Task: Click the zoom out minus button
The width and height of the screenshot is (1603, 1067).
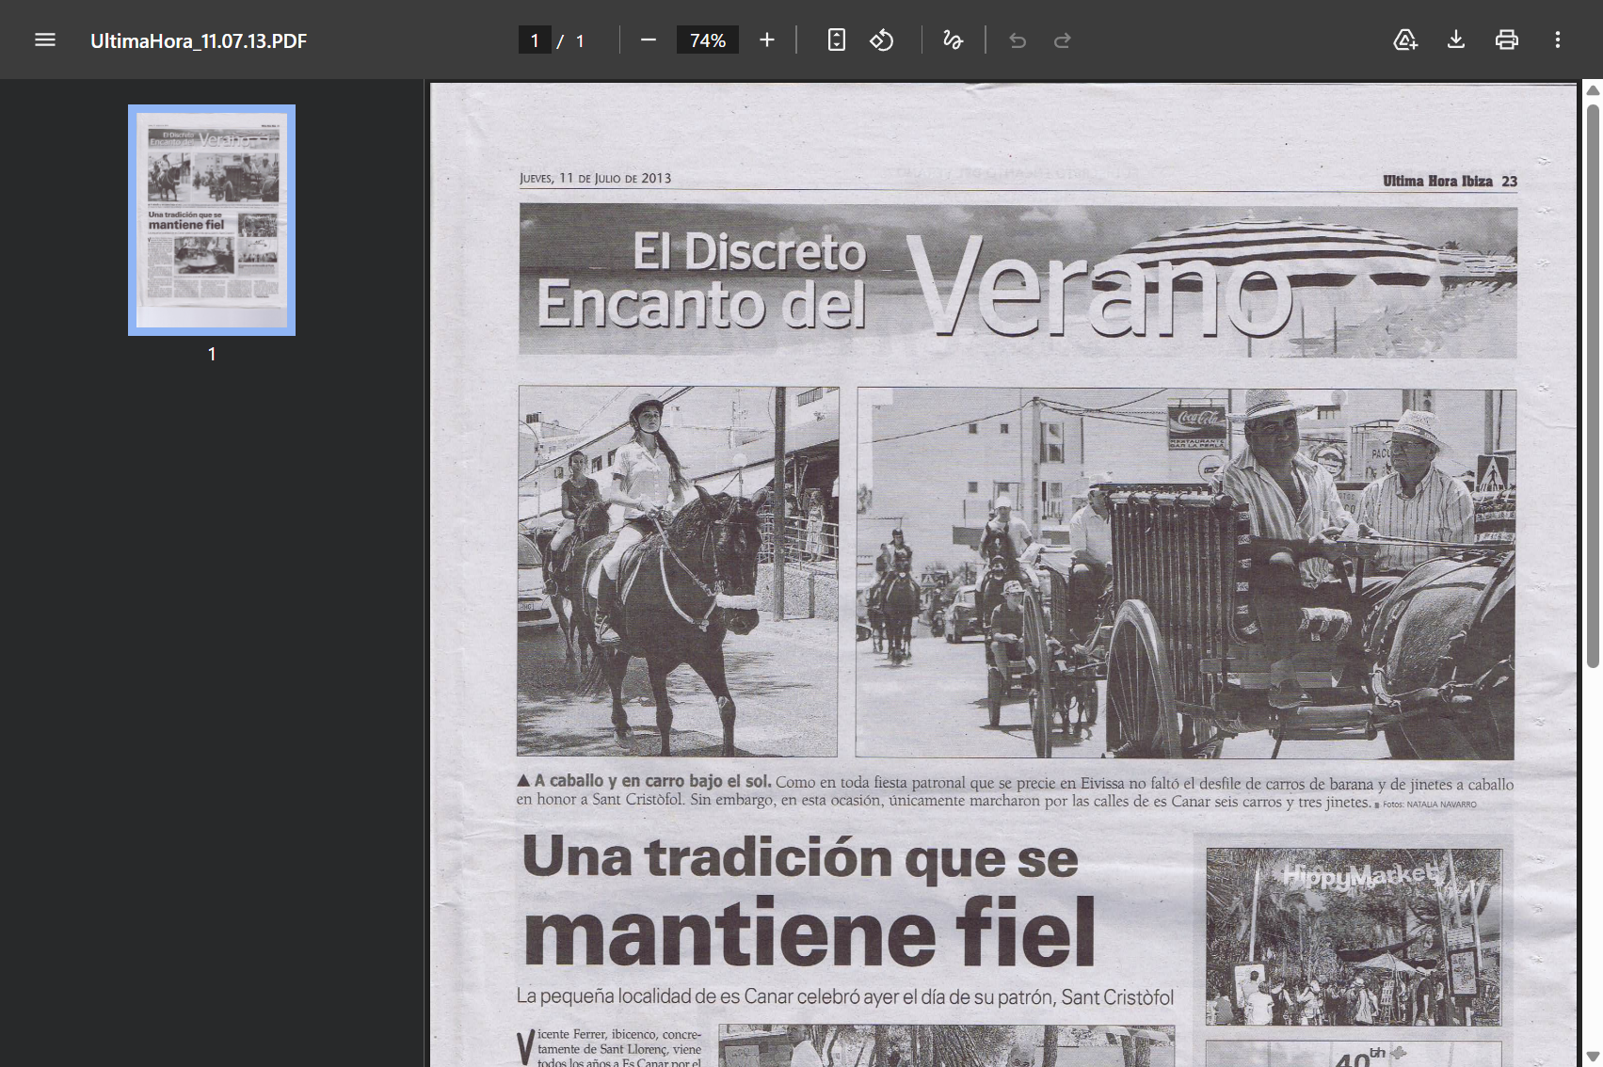Action: coord(648,40)
